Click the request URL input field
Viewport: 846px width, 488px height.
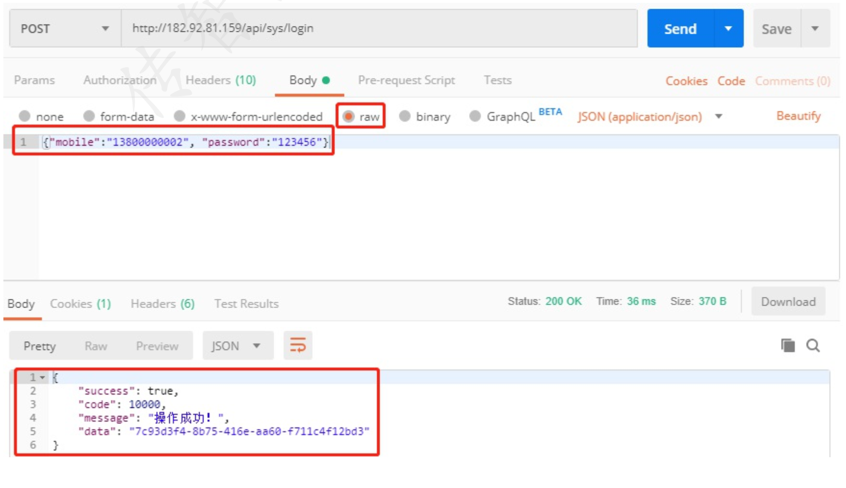[x=379, y=28]
